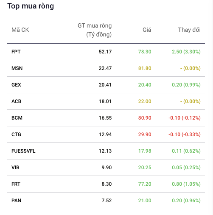Click the ACB stock code

point(16,101)
